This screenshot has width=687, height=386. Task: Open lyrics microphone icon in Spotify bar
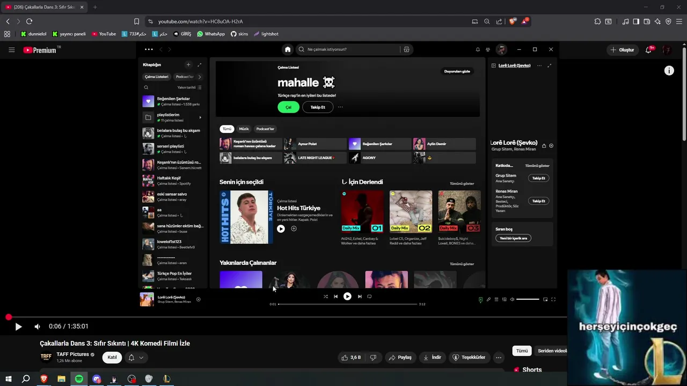(x=488, y=299)
